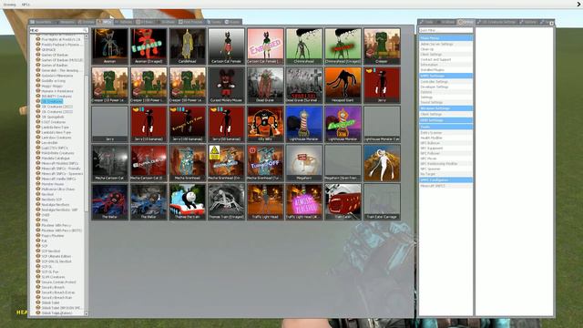
Task: Open the Minecraft SNPCS entry
Action: tap(445, 186)
